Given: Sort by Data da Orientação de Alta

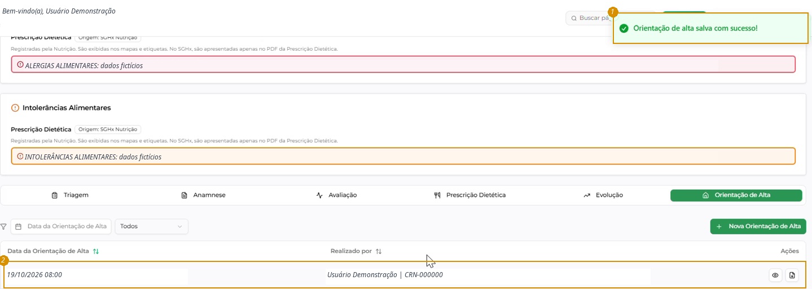Looking at the screenshot, I should [96, 251].
